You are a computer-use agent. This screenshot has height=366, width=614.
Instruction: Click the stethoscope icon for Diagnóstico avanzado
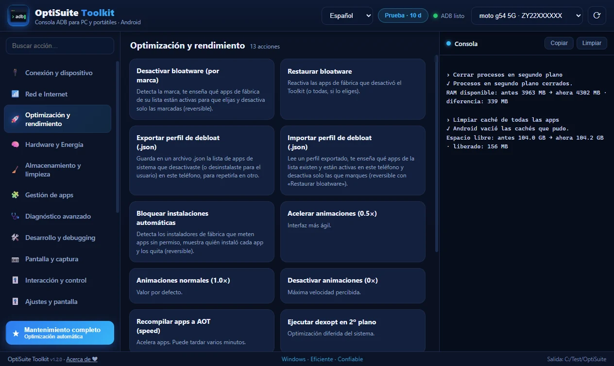click(15, 216)
